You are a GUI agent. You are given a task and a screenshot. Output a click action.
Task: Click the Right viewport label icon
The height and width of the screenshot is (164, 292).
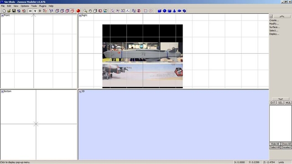pos(80,15)
